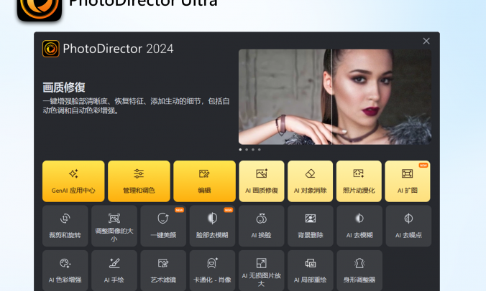Viewport: 486px width, 291px height.
Task: Open 脸部去模糊 tool
Action: [212, 226]
